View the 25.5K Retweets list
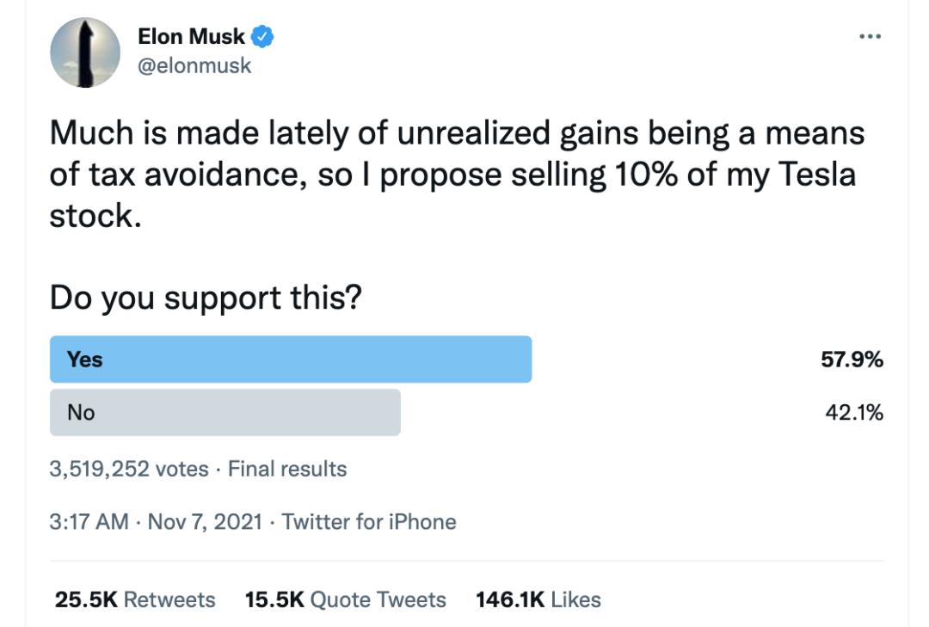This screenshot has height=627, width=929. click(x=135, y=599)
